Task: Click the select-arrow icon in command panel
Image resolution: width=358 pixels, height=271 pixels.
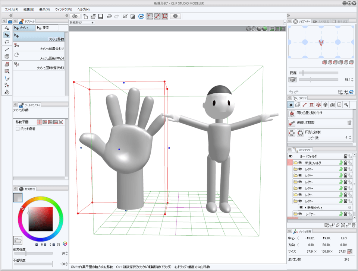Action: pyautogui.click(x=291, y=105)
